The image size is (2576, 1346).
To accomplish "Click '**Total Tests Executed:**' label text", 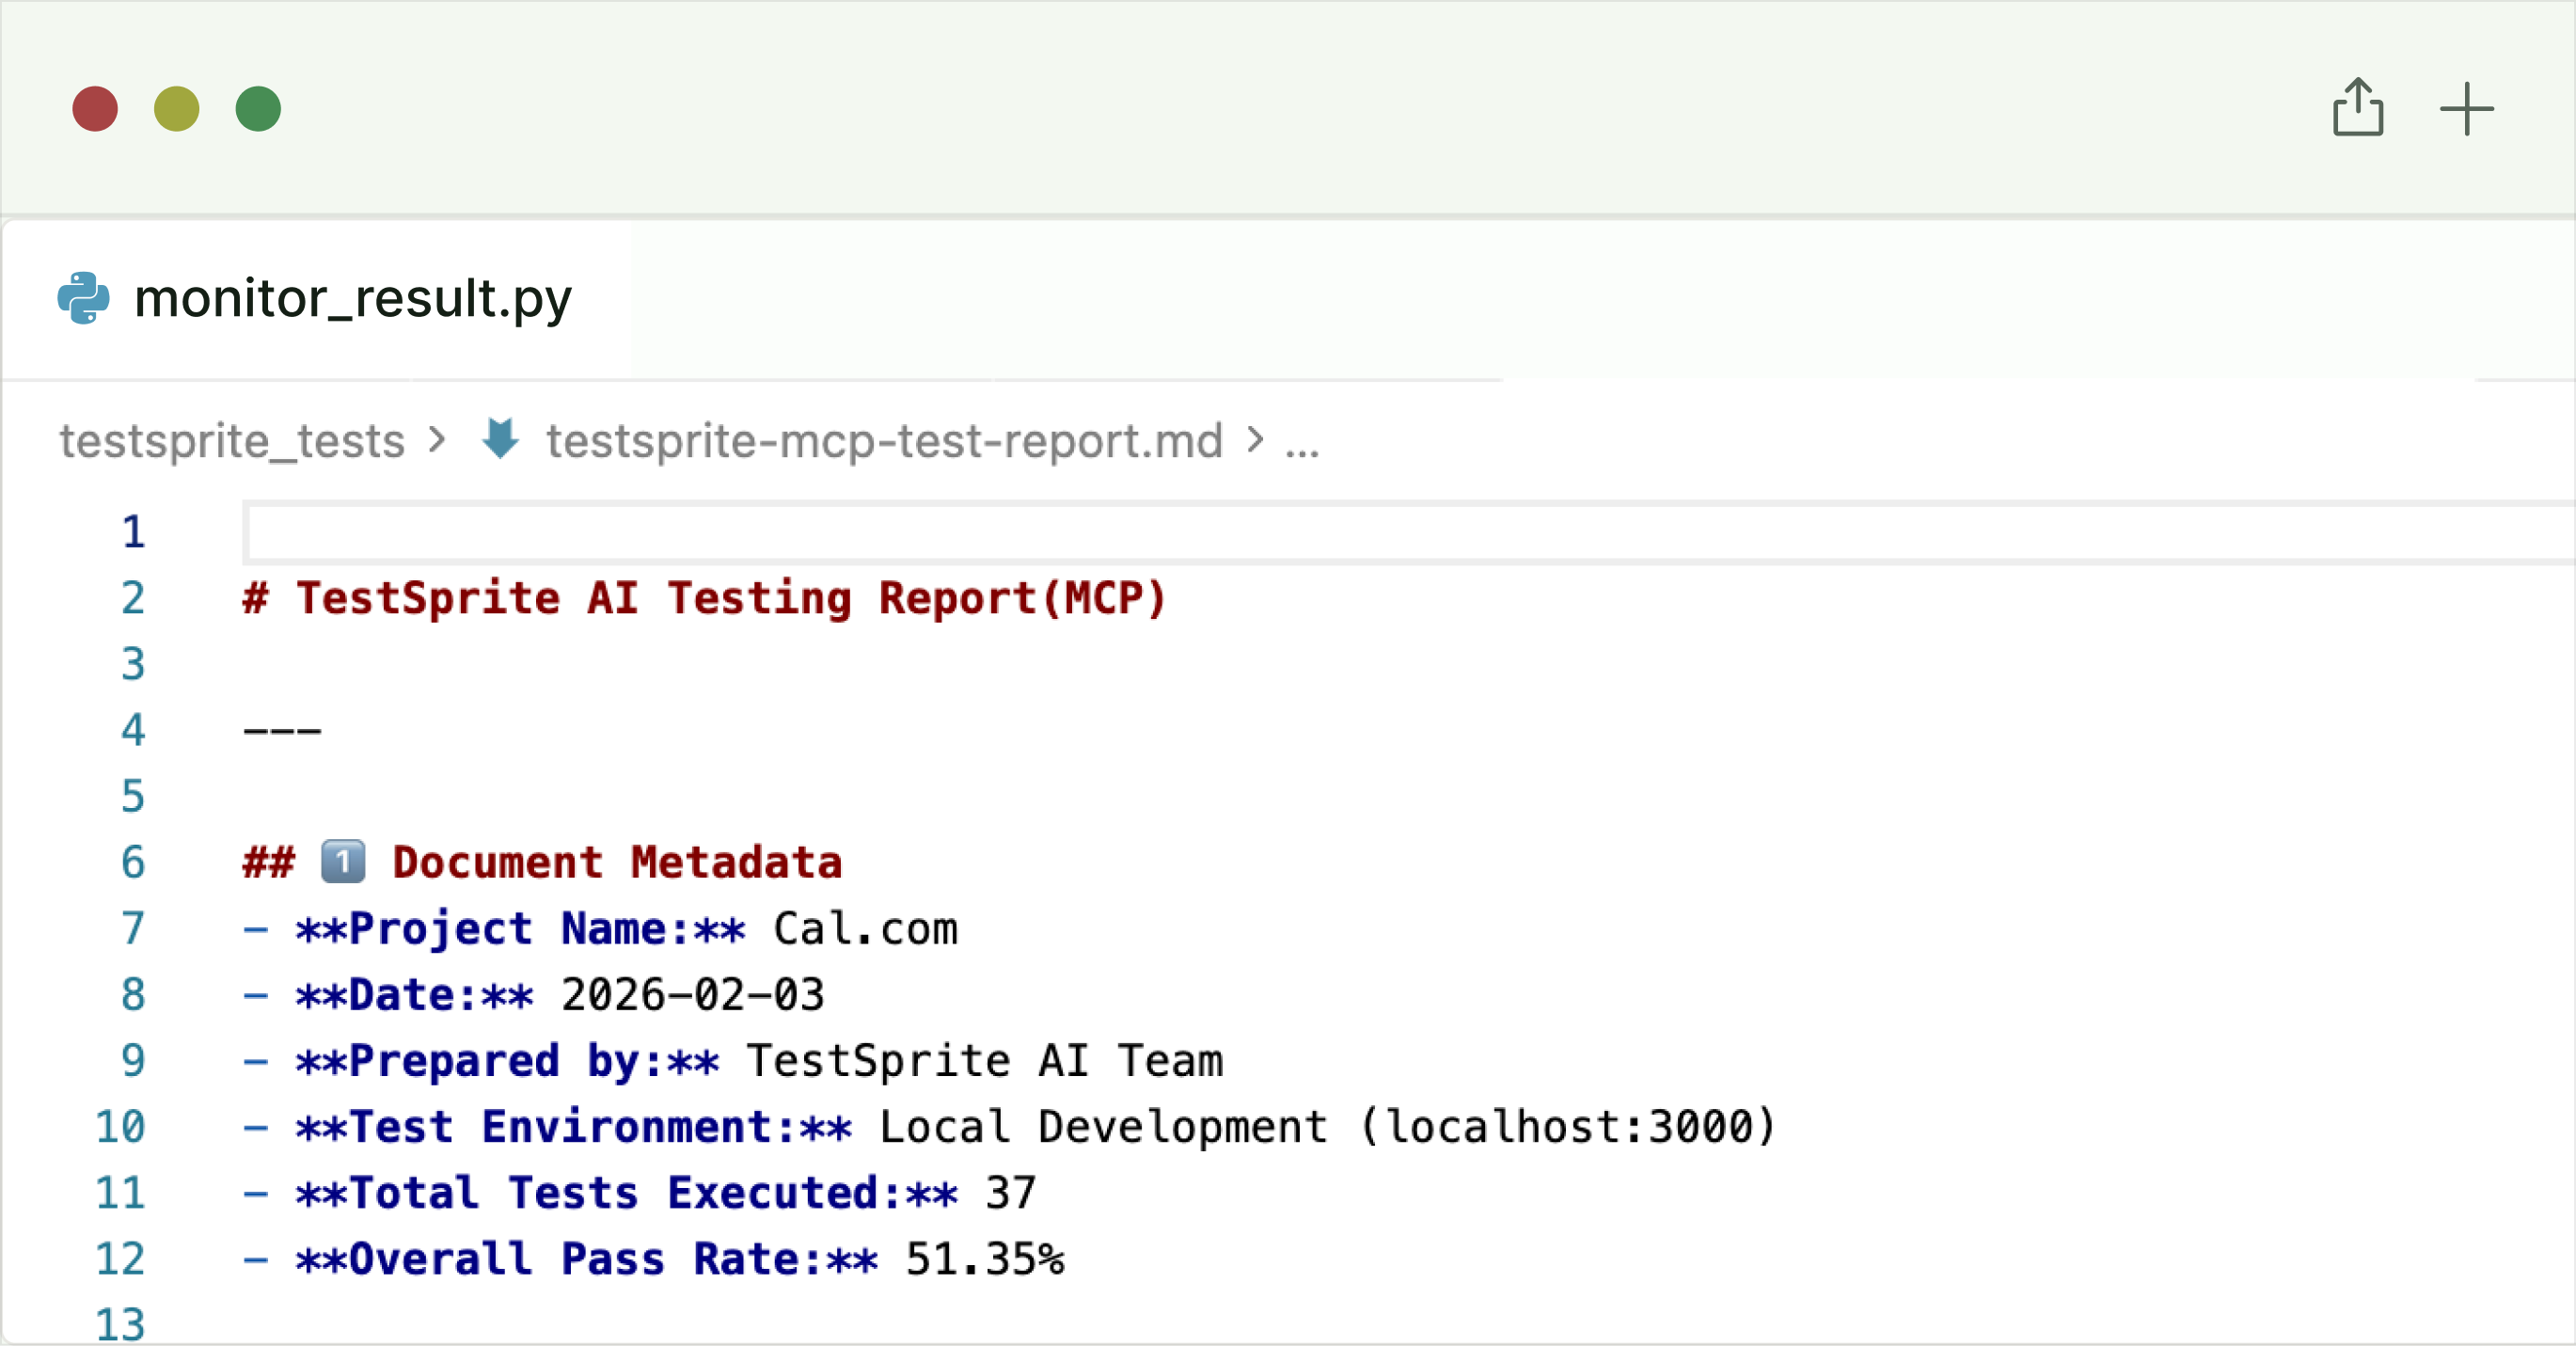I will [627, 1193].
